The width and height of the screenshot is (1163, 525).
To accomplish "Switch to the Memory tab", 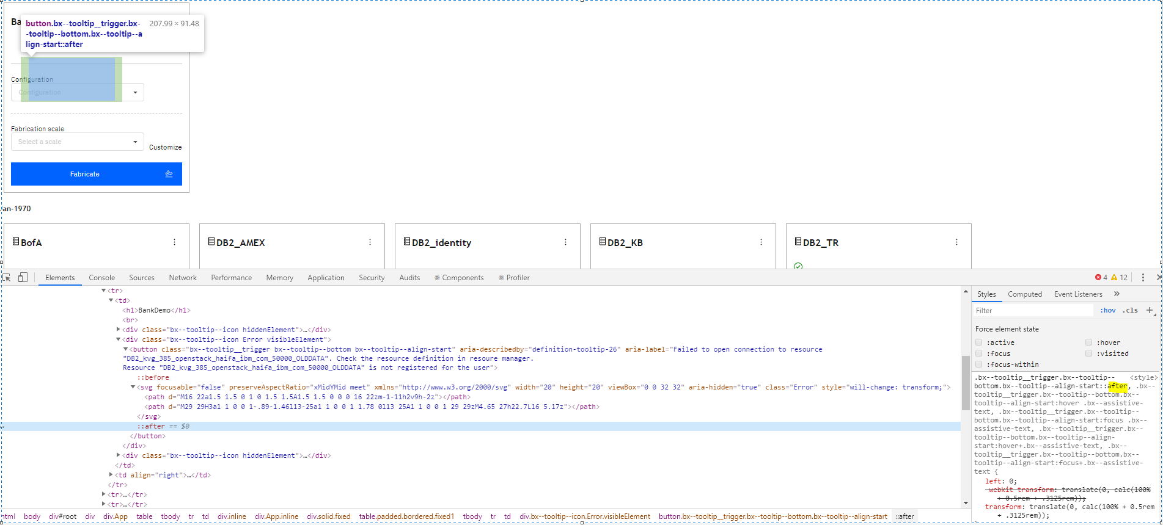I will pyautogui.click(x=280, y=277).
